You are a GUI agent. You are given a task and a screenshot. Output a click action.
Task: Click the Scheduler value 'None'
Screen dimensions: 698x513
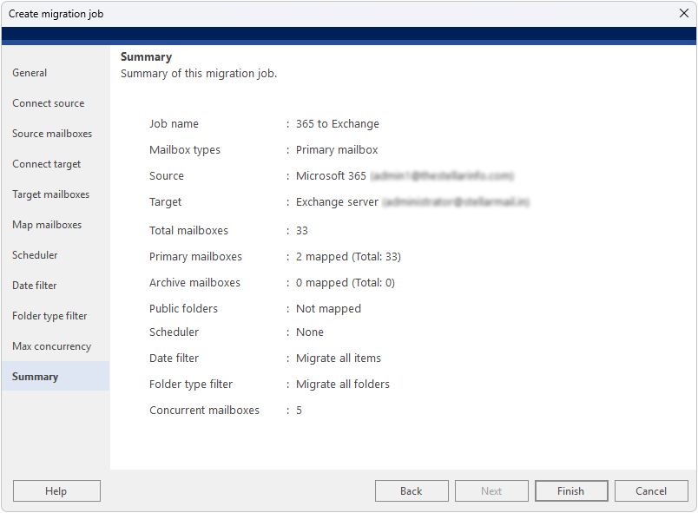coord(310,332)
